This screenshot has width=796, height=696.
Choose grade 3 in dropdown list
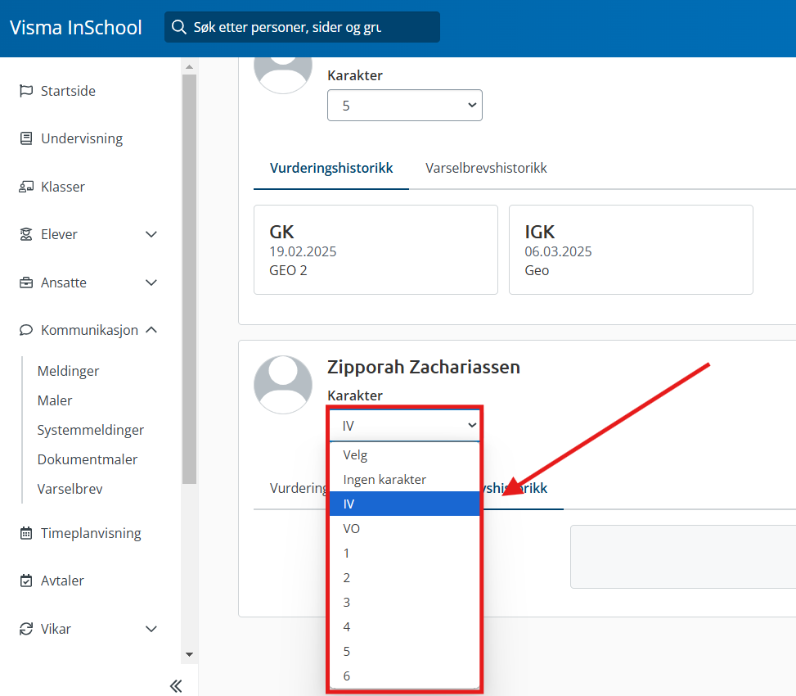pyautogui.click(x=405, y=602)
